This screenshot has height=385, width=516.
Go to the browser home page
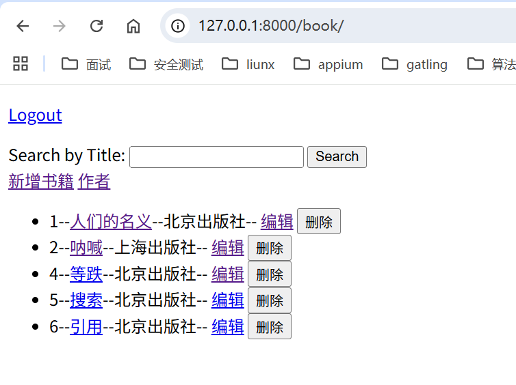tap(133, 26)
